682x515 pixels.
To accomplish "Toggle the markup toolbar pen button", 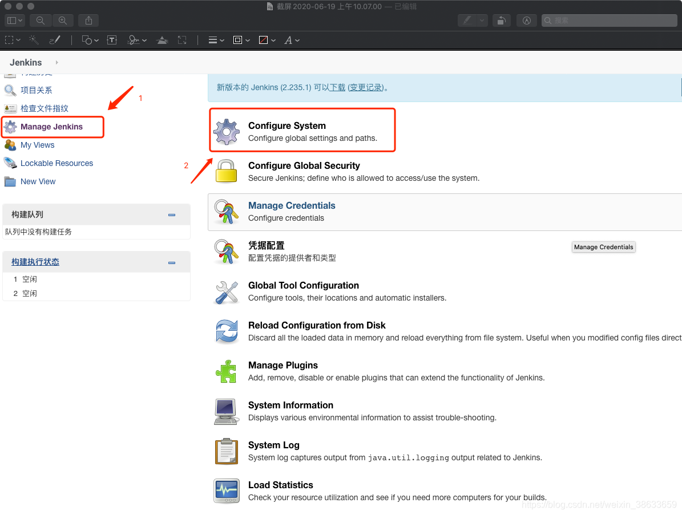I will [467, 21].
